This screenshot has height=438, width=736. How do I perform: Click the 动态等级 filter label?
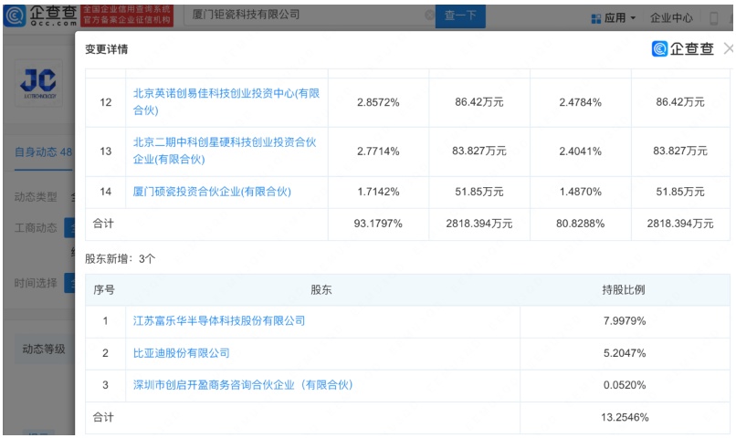pos(43,349)
